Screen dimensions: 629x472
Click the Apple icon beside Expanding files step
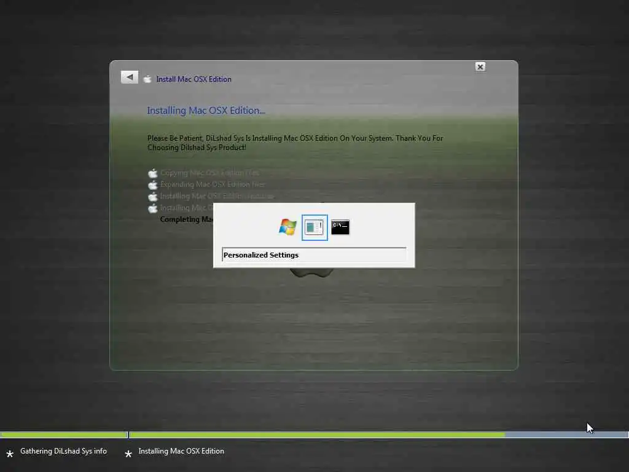tap(153, 185)
